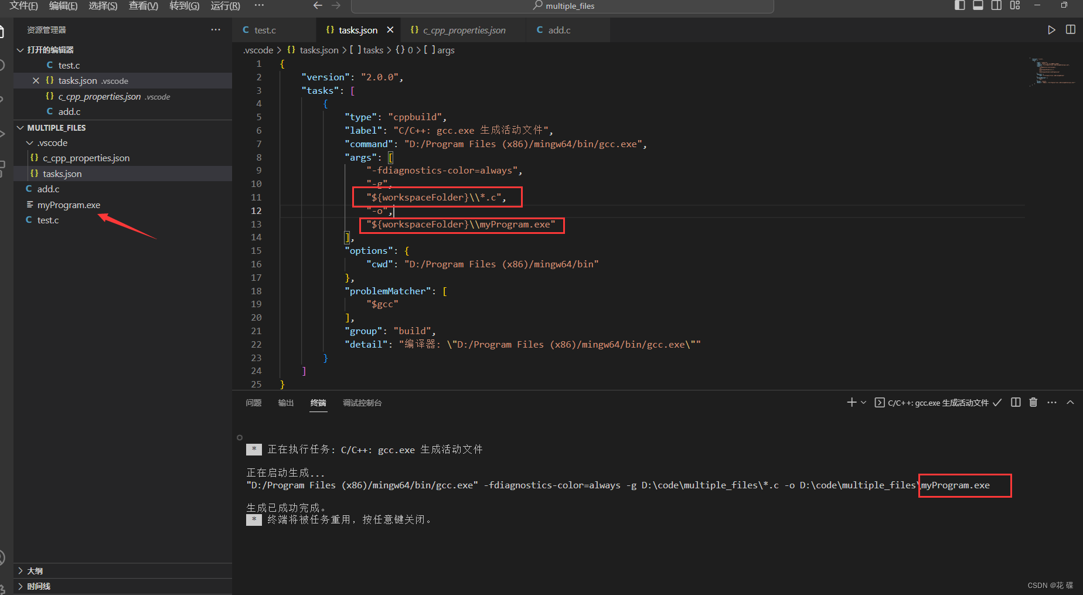Viewport: 1083px width, 595px height.
Task: Open new terminal profile dropdown arrow
Action: 863,402
